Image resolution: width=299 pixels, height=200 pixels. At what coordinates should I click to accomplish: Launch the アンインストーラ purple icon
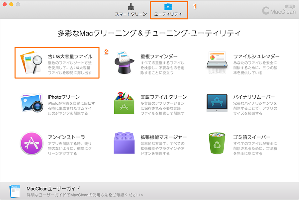pyautogui.click(x=32, y=144)
